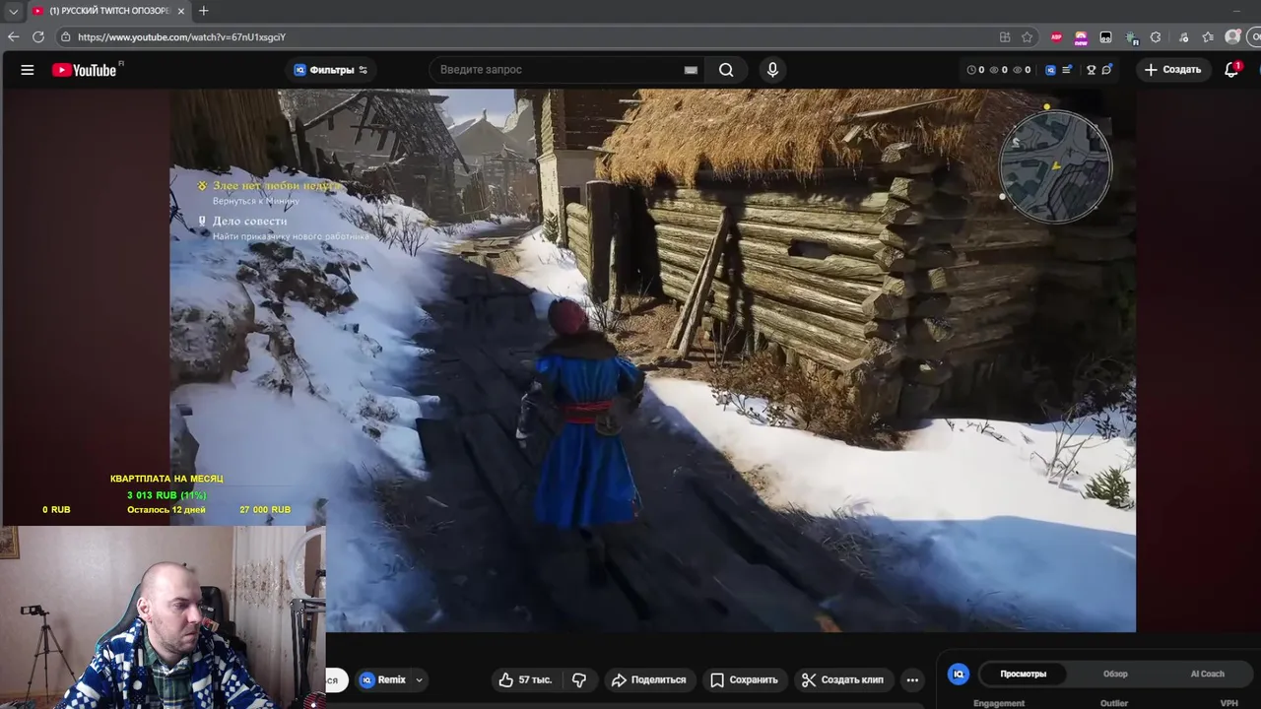Click the VPH column label
Screen dimensions: 1261x709
coord(1228,703)
